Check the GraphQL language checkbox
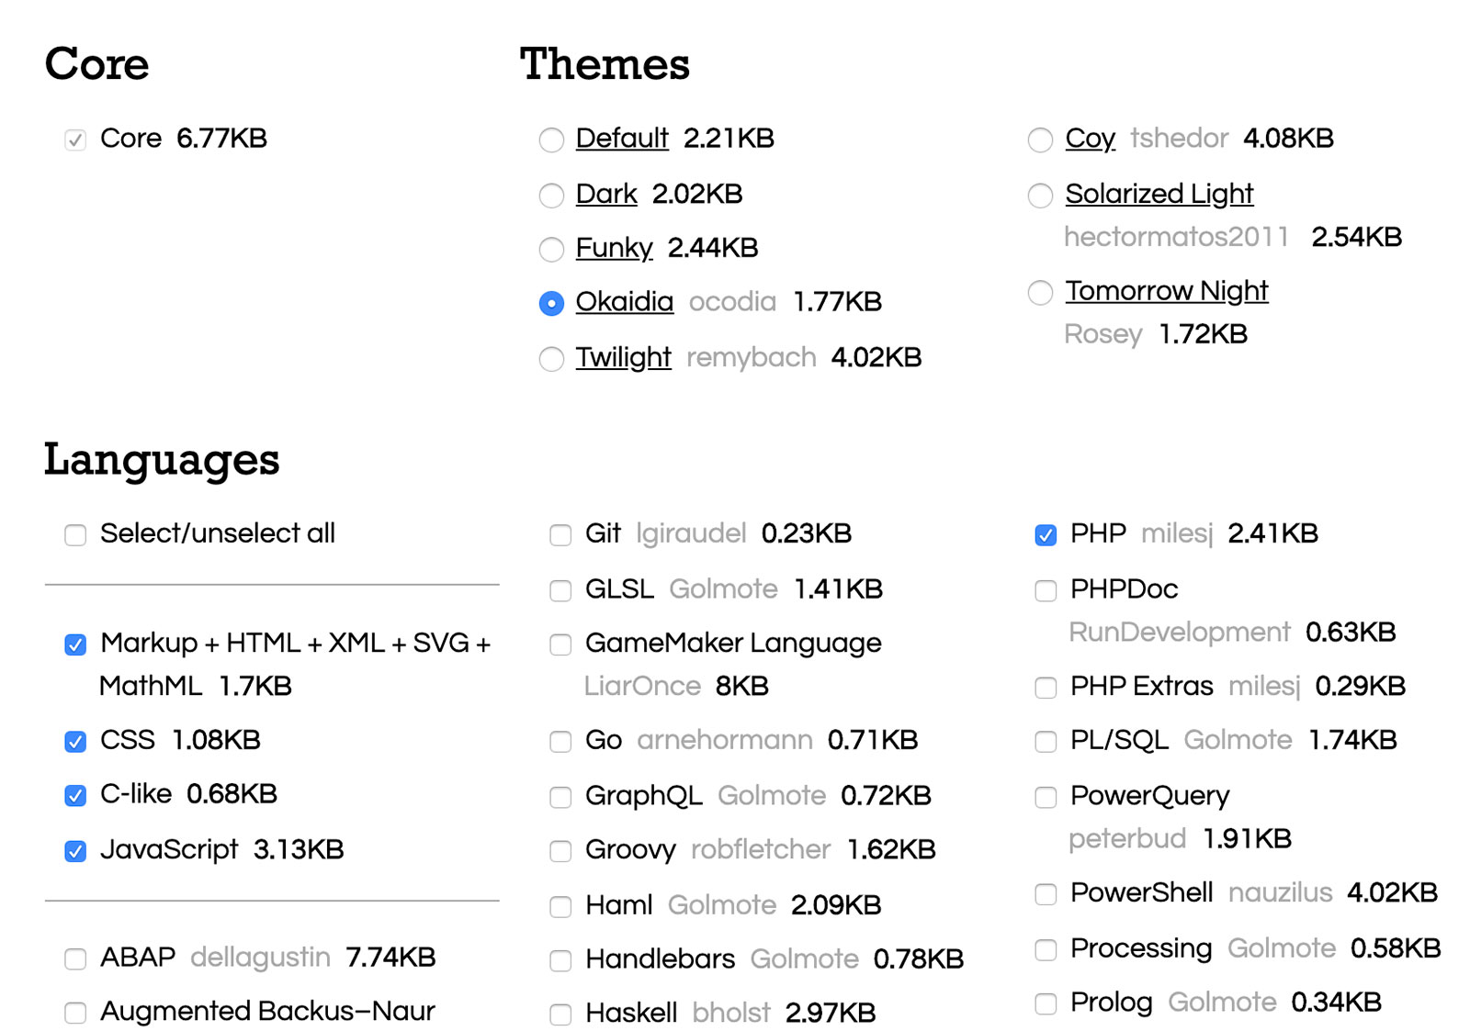The image size is (1470, 1031). tap(560, 797)
